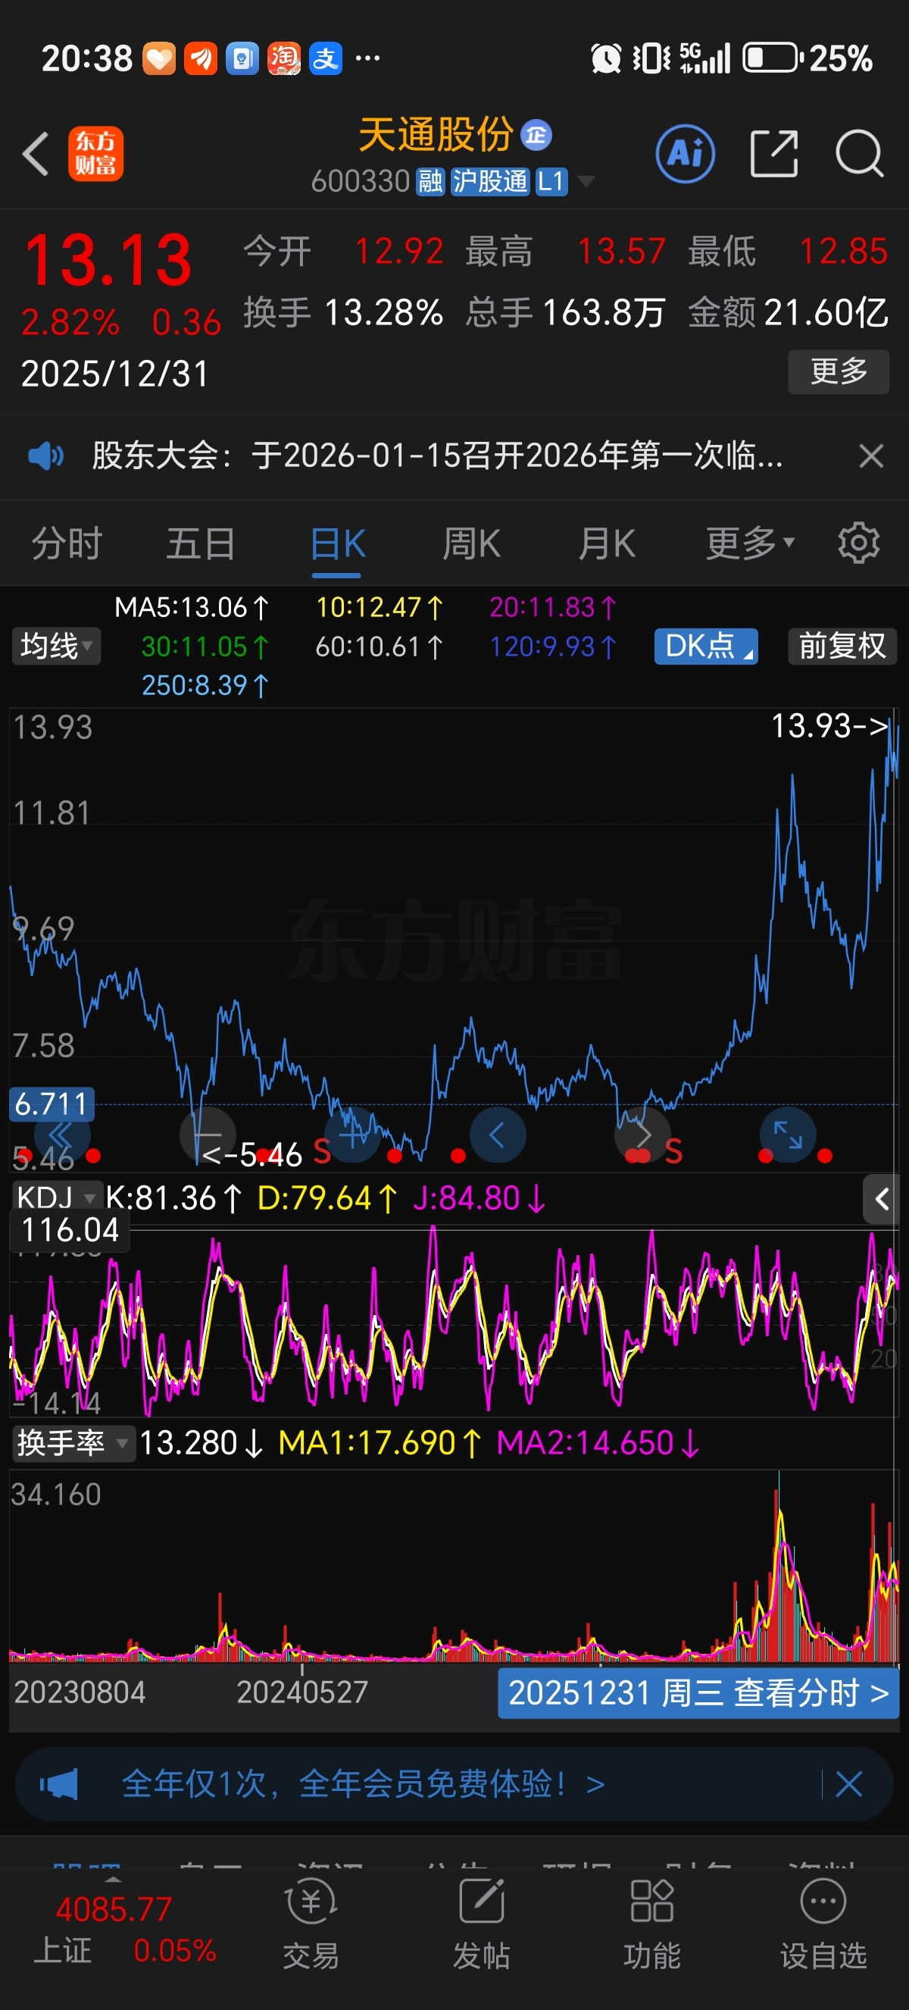This screenshot has height=2010, width=909.
Task: Switch to 五日 tab
Action: point(200,543)
